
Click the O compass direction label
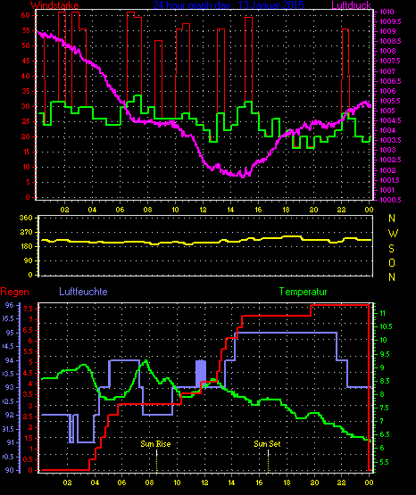tap(392, 262)
